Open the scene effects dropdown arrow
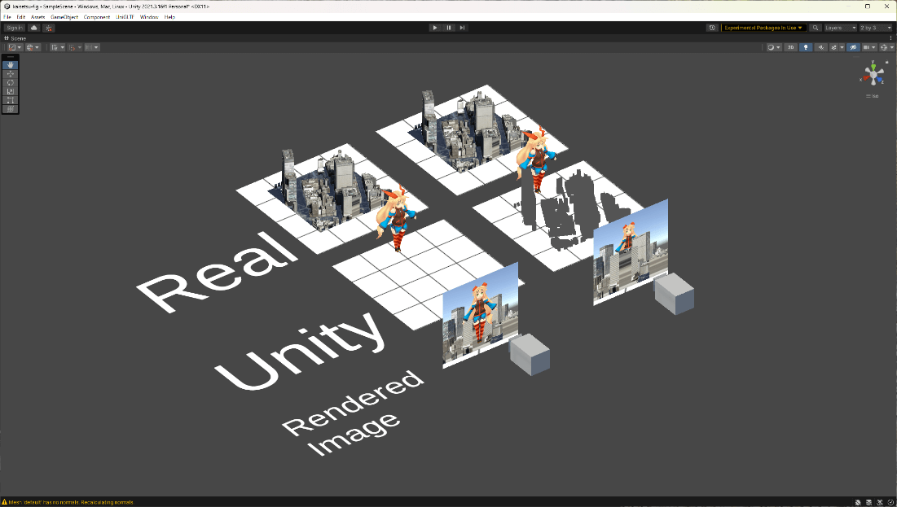Screen dimensions: 897x507 click(842, 47)
